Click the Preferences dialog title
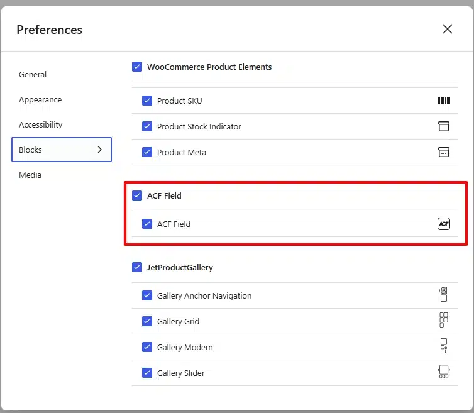The width and height of the screenshot is (474, 413). tap(49, 30)
